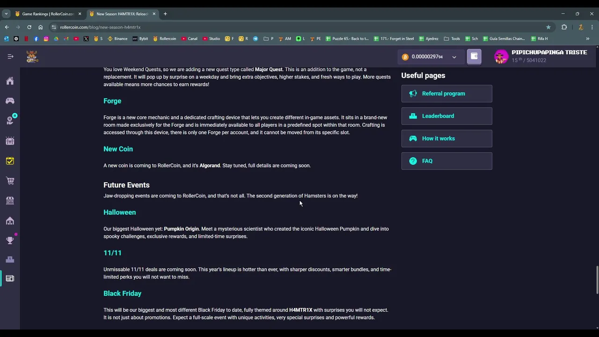Bookmark this page with star icon

[548, 27]
